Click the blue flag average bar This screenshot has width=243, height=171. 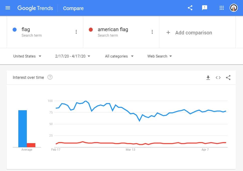point(23,129)
